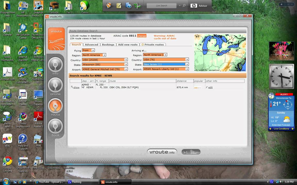Click the edit link for the route

coord(210,87)
